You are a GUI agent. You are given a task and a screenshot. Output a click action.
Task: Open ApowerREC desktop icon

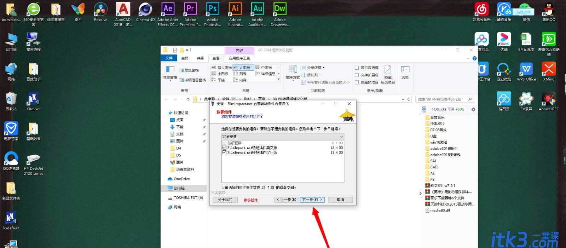pos(549,101)
